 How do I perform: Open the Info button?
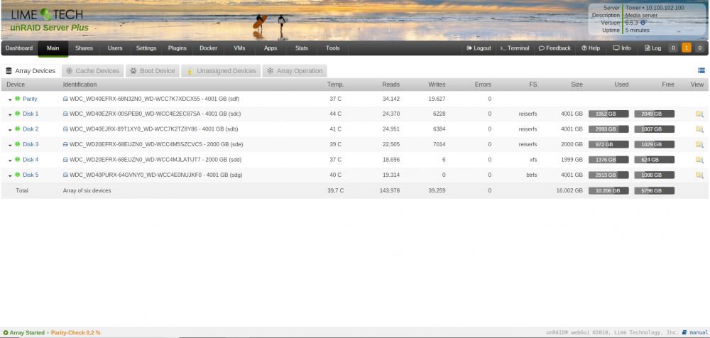[x=622, y=48]
